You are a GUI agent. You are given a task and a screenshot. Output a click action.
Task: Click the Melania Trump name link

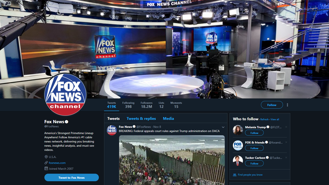pos(255,127)
